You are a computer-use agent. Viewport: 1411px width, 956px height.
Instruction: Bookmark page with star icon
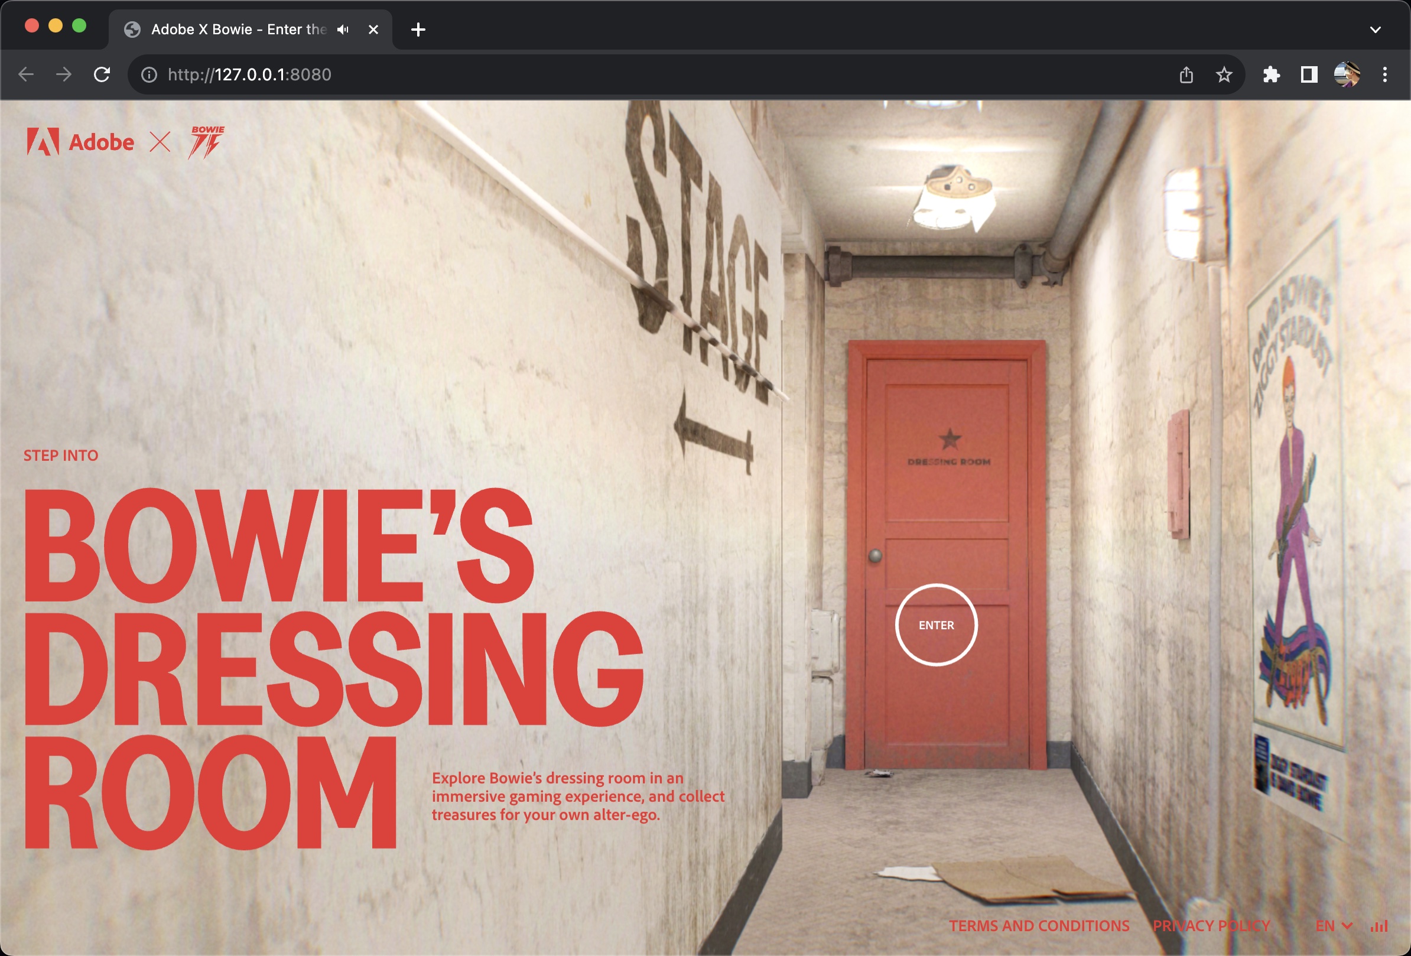pos(1224,74)
